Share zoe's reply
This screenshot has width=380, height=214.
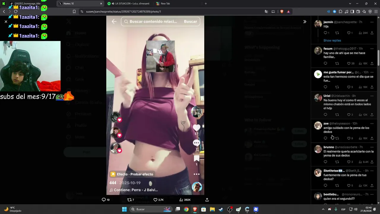click(x=372, y=138)
